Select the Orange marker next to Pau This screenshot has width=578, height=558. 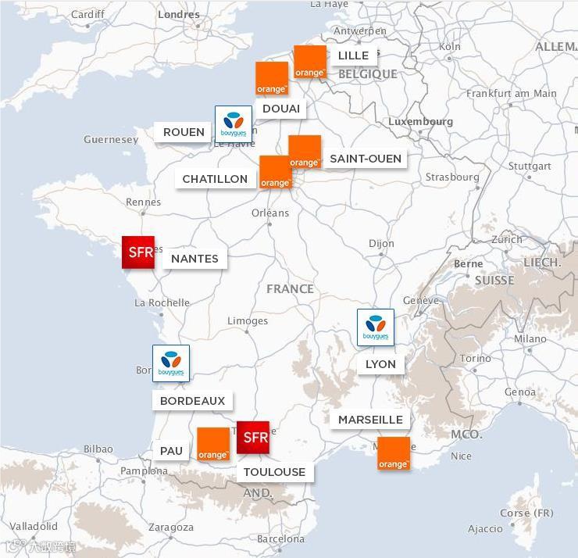[x=213, y=444]
